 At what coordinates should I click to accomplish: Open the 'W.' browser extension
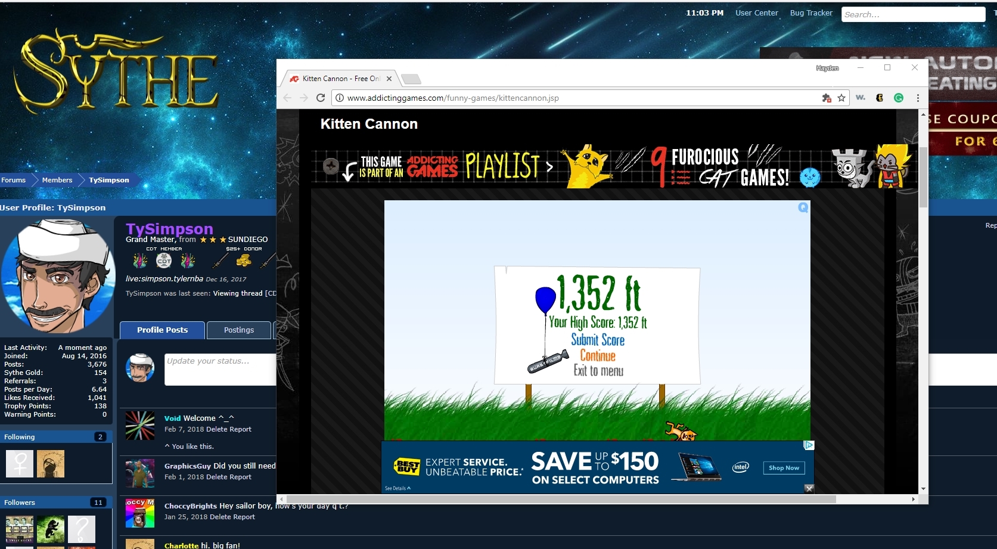(861, 98)
